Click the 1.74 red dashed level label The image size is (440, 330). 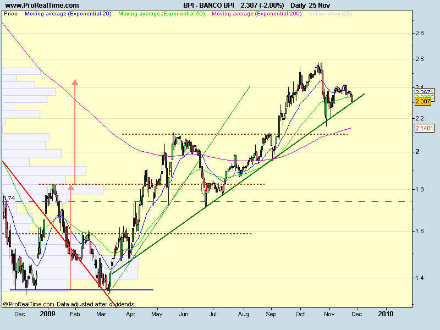(9, 199)
